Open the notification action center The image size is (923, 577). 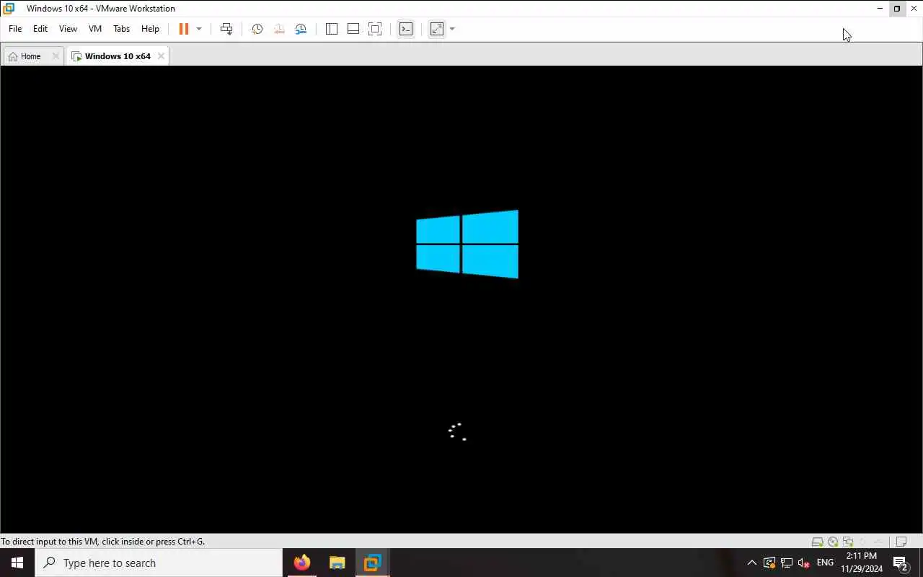pyautogui.click(x=901, y=563)
